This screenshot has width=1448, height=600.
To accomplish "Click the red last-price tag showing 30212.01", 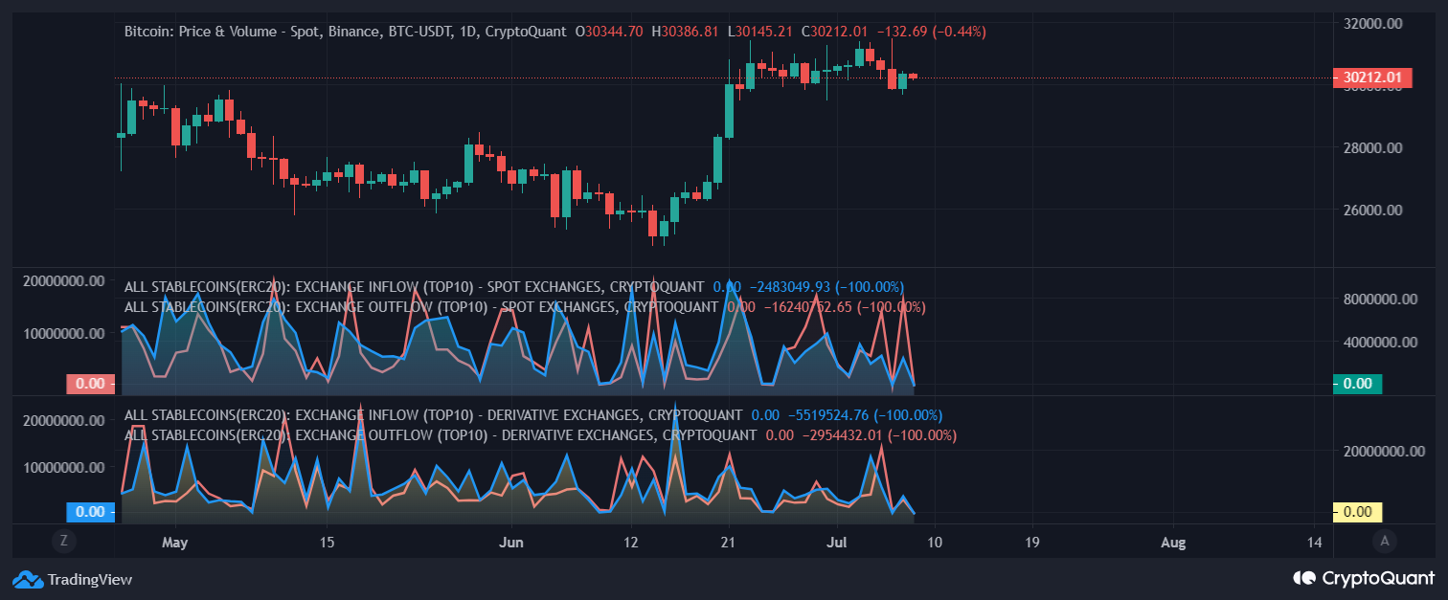I will [x=1372, y=78].
